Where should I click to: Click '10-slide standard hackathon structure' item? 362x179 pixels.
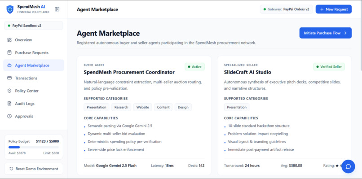point(259,126)
